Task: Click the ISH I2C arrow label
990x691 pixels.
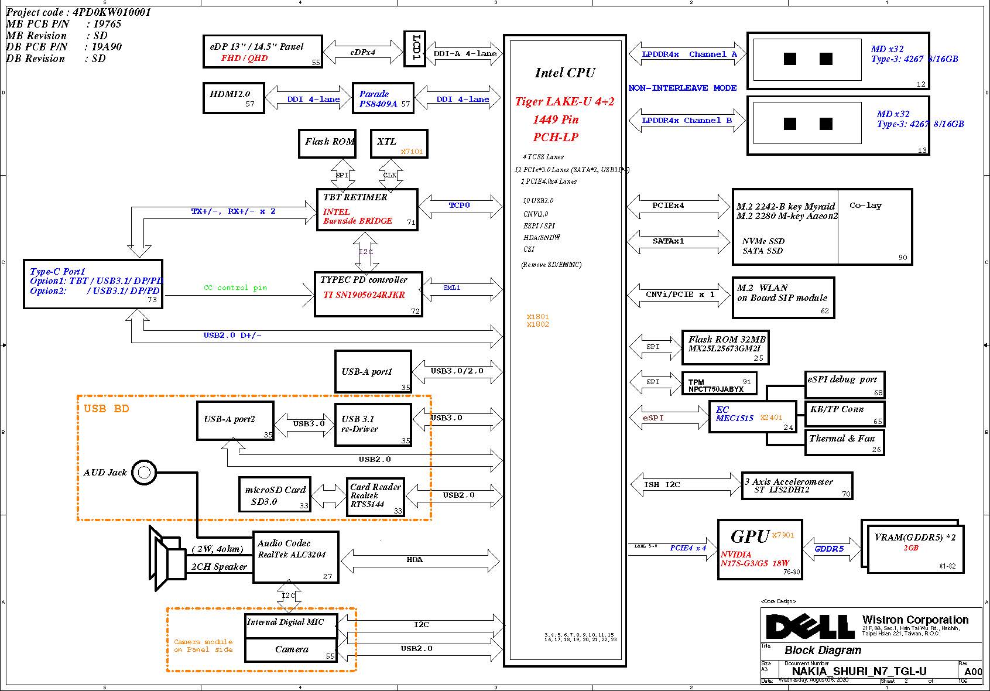Action: [662, 485]
